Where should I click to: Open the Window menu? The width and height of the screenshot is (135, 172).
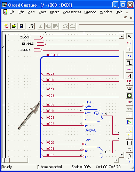[x=106, y=12]
